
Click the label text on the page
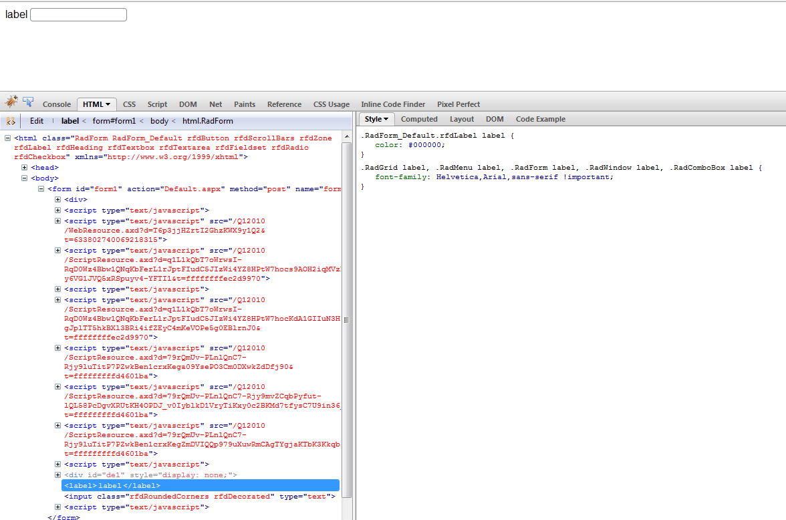click(x=16, y=15)
